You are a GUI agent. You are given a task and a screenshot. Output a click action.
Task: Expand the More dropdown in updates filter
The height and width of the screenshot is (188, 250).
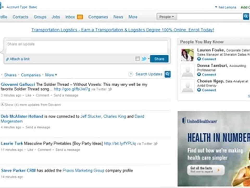pos(51,75)
